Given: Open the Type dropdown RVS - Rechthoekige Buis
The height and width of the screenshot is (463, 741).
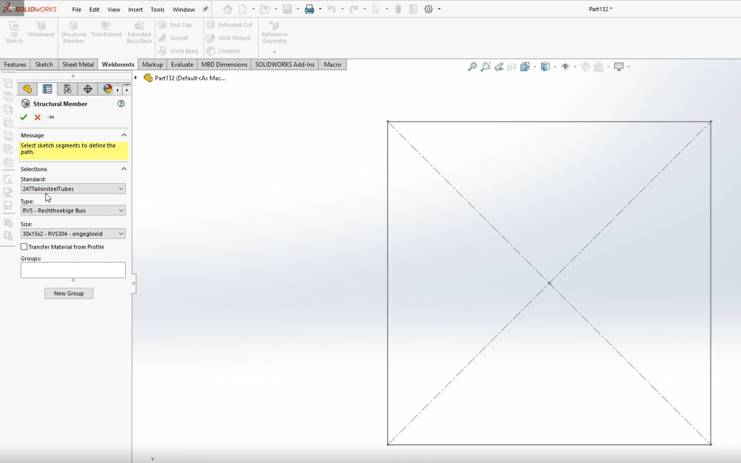Looking at the screenshot, I should point(73,211).
